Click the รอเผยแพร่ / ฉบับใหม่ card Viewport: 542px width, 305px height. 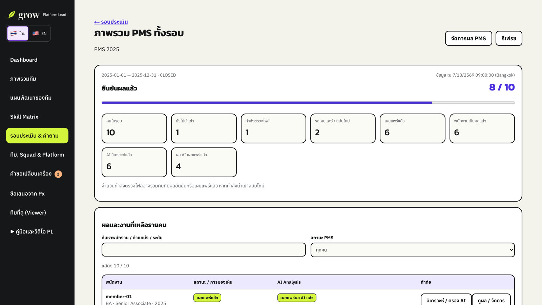(x=343, y=128)
